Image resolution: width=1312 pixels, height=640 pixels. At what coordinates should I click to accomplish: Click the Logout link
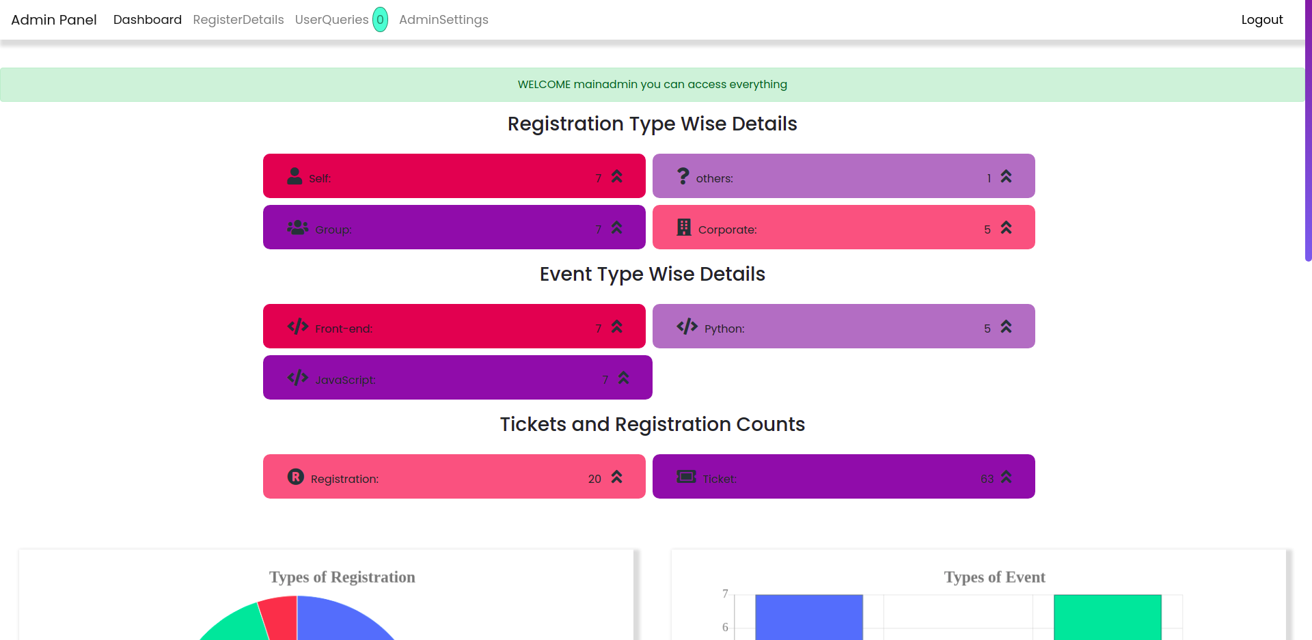1261,20
